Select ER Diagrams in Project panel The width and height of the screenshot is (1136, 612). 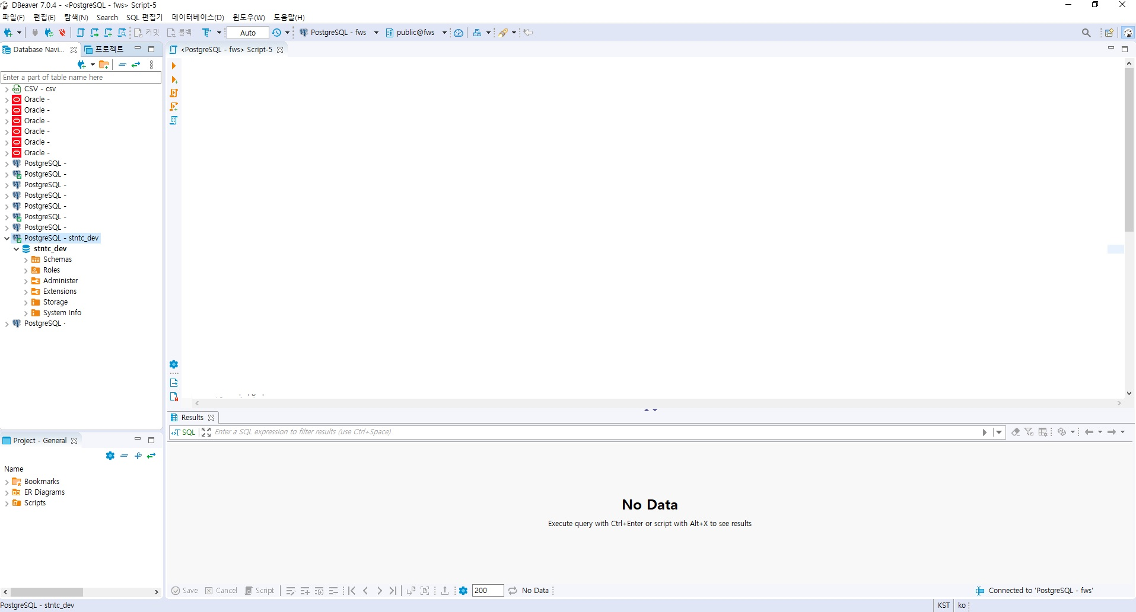point(44,492)
